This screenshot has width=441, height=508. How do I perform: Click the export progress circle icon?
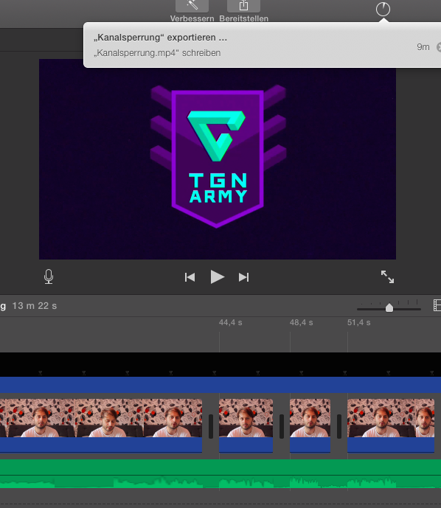point(383,9)
